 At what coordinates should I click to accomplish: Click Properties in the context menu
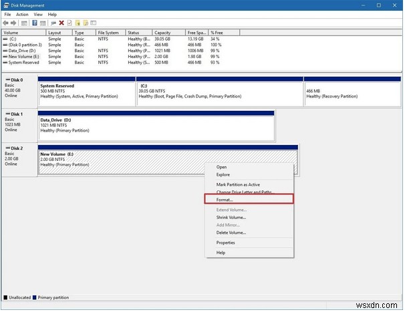point(225,243)
